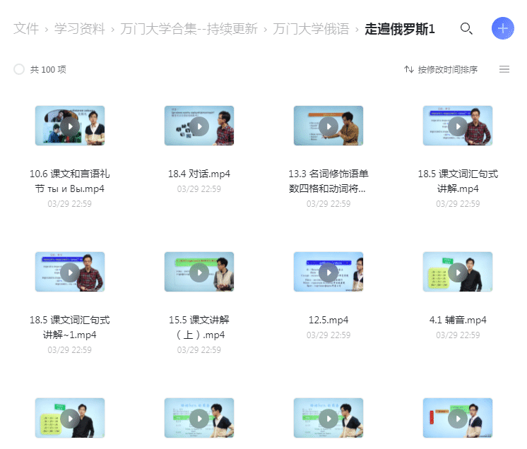527x449 pixels.
Task: Play the 12.5.mp4 video thumbnail
Action: (x=328, y=272)
